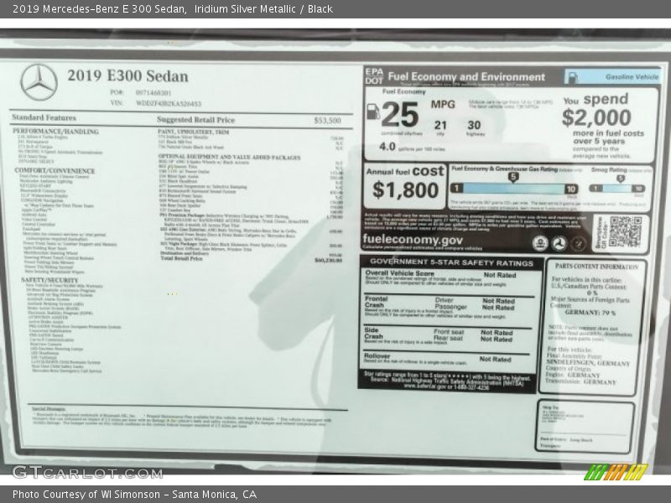This screenshot has height=503, width=671.
Task: Click the Mercedes-Benz star logo
Action: (39, 82)
